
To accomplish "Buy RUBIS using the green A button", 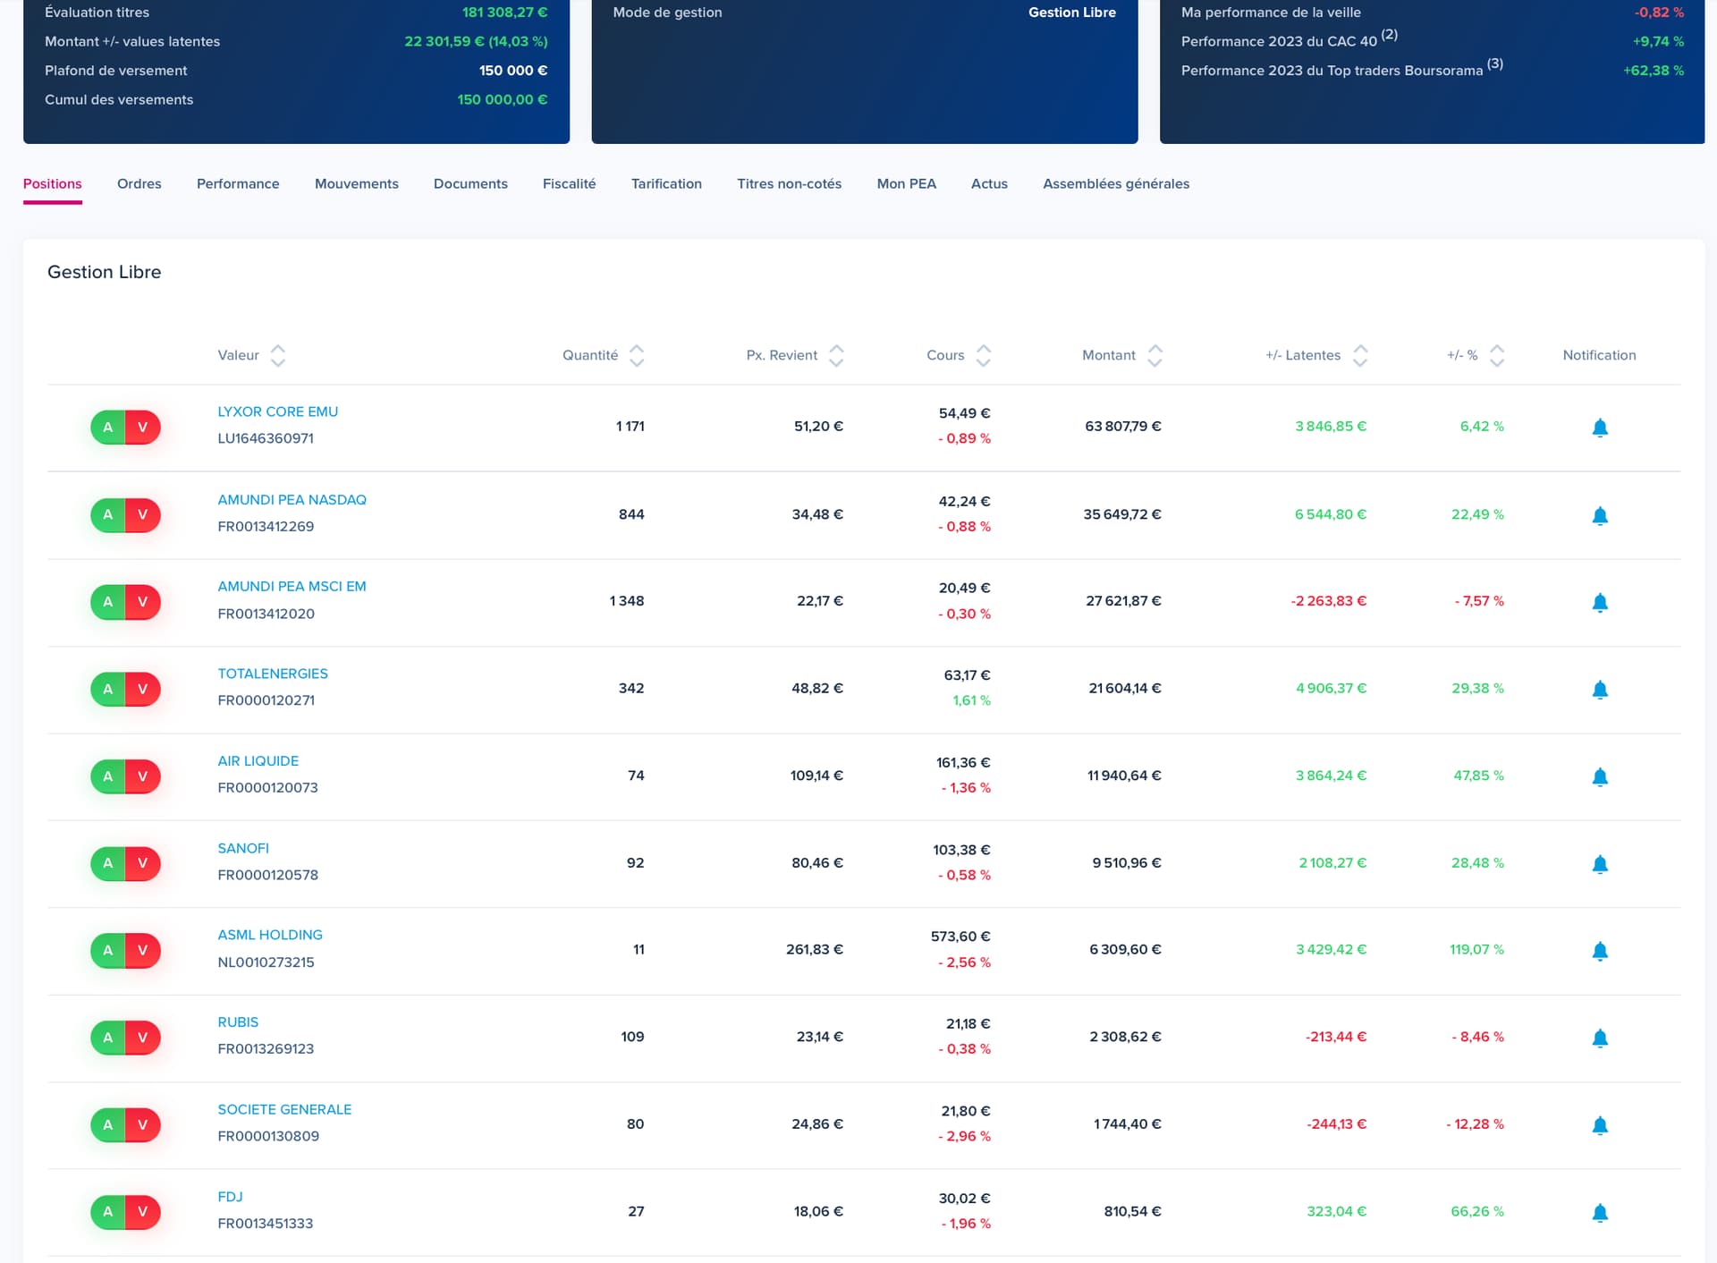I will coord(108,1038).
